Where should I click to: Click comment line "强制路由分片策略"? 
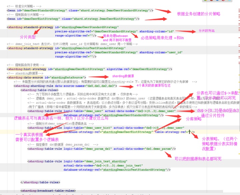coord(26,15)
